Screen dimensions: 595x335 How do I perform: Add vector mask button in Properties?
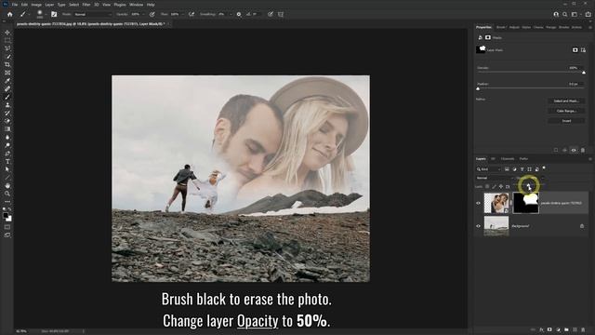pyautogui.click(x=583, y=49)
